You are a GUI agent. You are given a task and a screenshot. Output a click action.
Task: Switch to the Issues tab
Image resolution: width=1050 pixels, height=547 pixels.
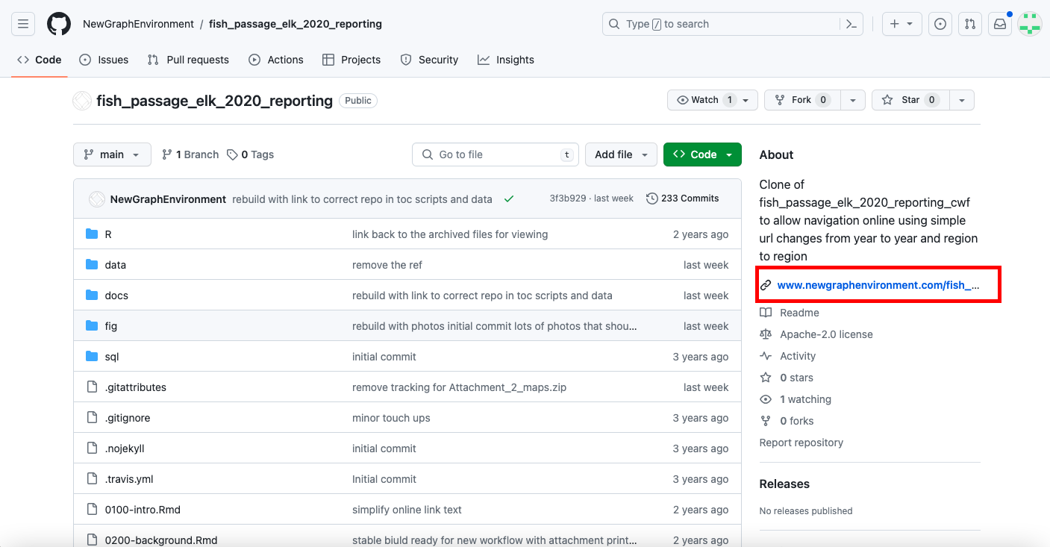click(104, 60)
